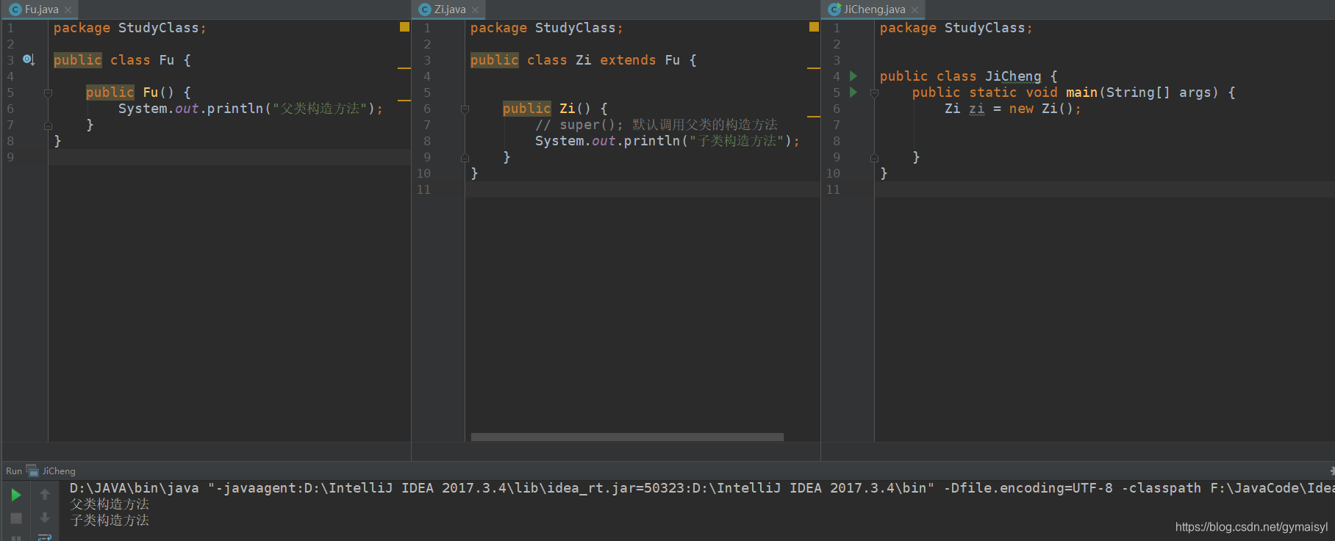The image size is (1335, 541).
Task: Switch to the Zi.java editor tab
Action: point(450,10)
